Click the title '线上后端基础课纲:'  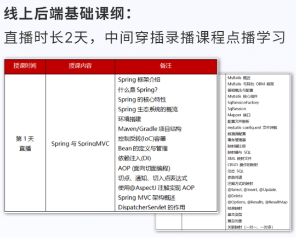pyautogui.click(x=67, y=13)
